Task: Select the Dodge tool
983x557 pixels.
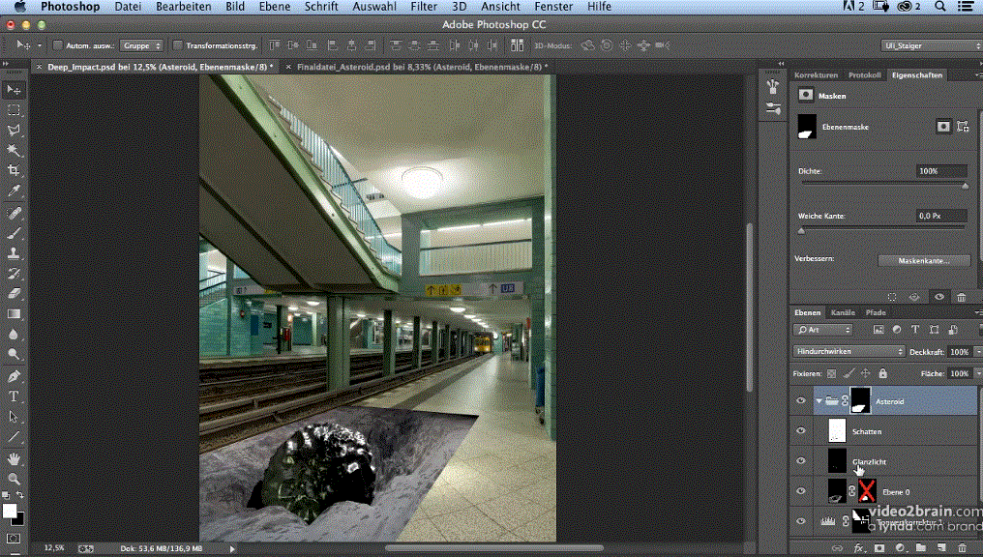Action: tap(14, 354)
